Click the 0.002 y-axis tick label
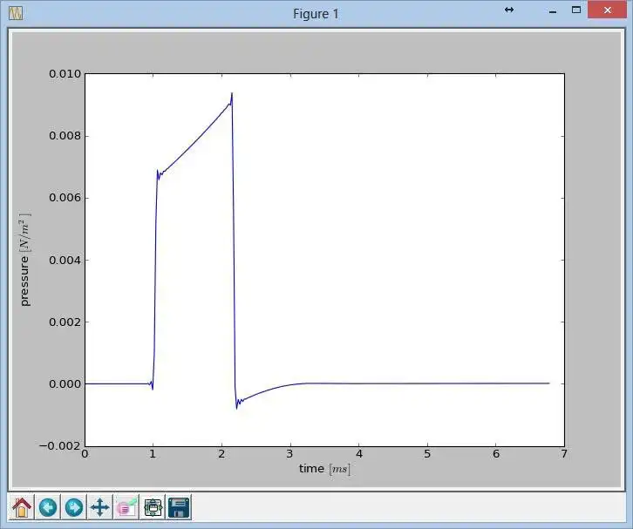Viewport: 633px width, 529px height. [65, 322]
